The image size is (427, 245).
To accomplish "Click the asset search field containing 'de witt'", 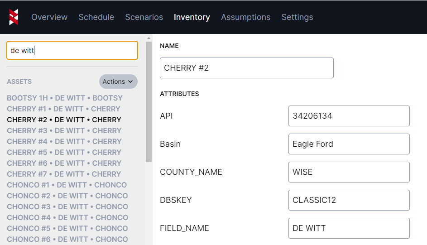I will (72, 50).
